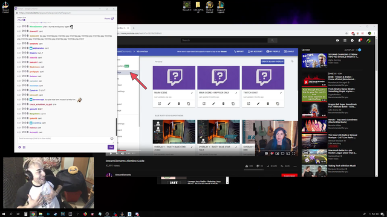Like the StreamElements AlertBox Guide video
Image resolution: width=387 pixels, height=217 pixels.
[249, 166]
